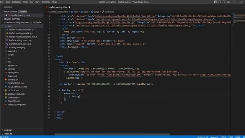Collapse the Open Editors section
The height and width of the screenshot is (138, 245).
click(3, 12)
